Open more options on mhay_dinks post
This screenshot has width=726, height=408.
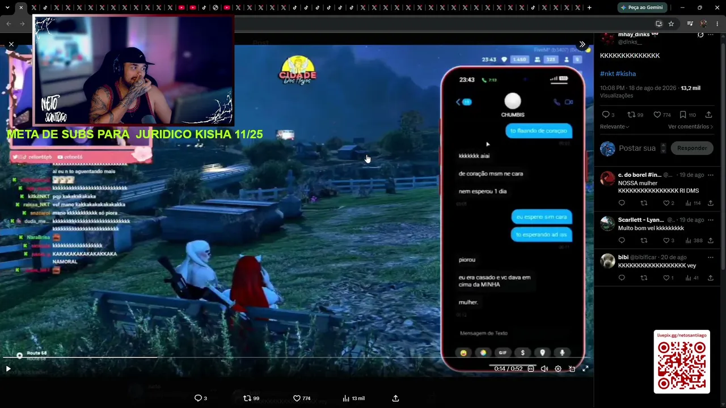coord(711,35)
